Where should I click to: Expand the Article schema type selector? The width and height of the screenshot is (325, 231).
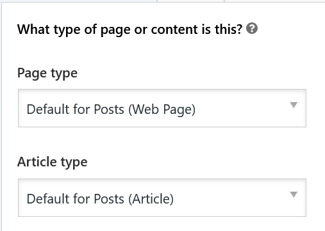pos(162,198)
